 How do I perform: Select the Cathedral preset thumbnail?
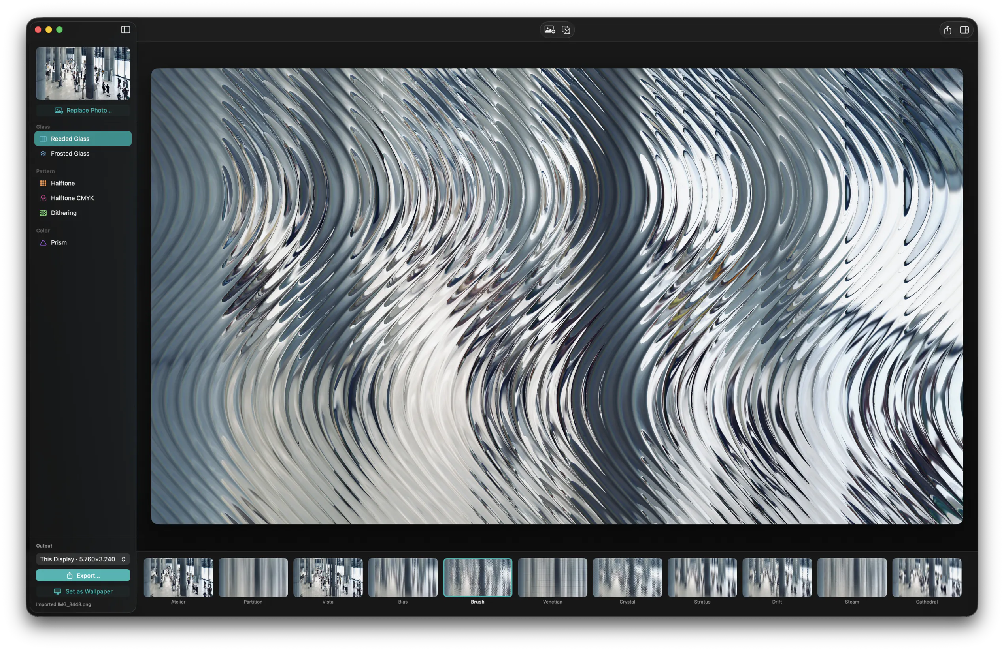click(927, 577)
